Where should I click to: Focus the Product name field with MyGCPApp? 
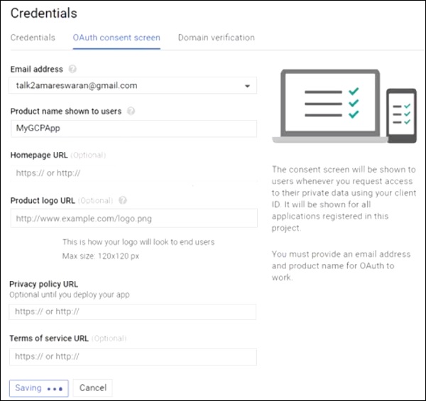[133, 128]
